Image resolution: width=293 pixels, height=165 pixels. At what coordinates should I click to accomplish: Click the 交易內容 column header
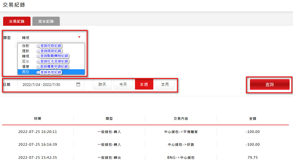coord(181,118)
